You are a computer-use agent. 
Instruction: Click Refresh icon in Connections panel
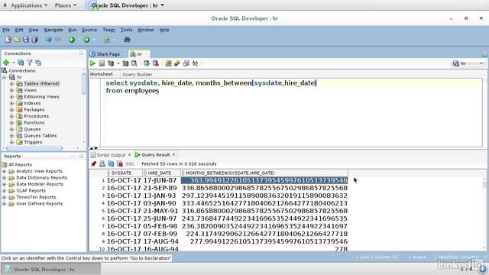click(x=21, y=63)
